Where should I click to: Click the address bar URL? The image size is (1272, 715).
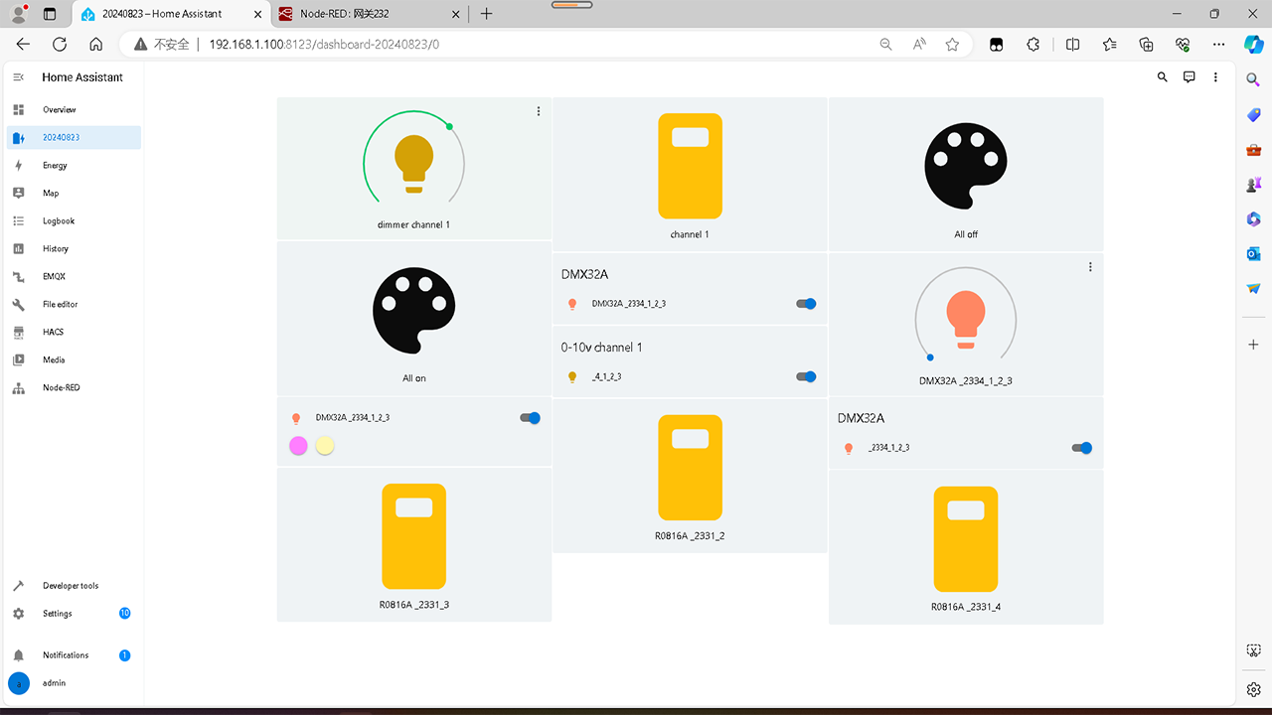[324, 45]
